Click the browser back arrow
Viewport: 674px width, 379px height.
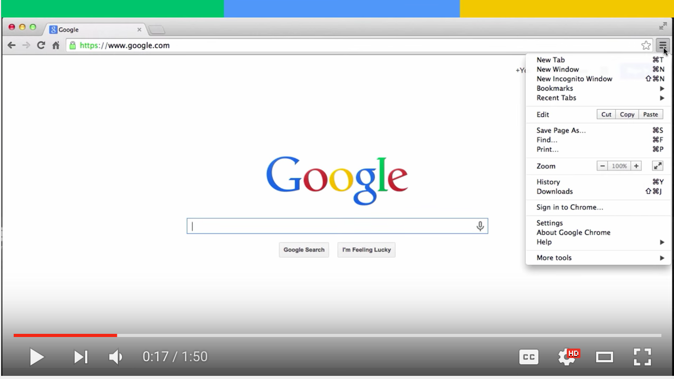click(12, 46)
